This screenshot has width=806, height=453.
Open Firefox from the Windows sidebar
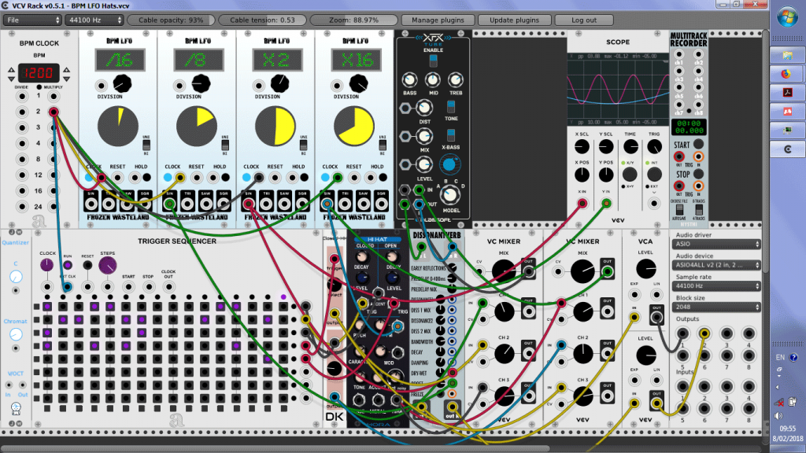[786, 74]
